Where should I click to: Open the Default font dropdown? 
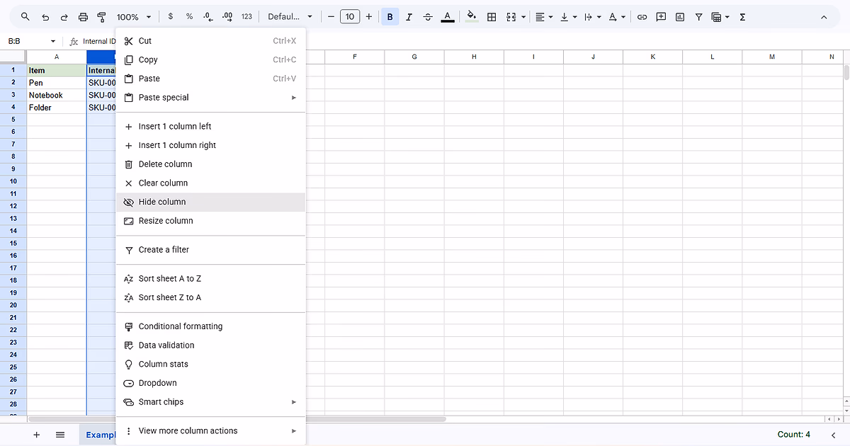[290, 16]
